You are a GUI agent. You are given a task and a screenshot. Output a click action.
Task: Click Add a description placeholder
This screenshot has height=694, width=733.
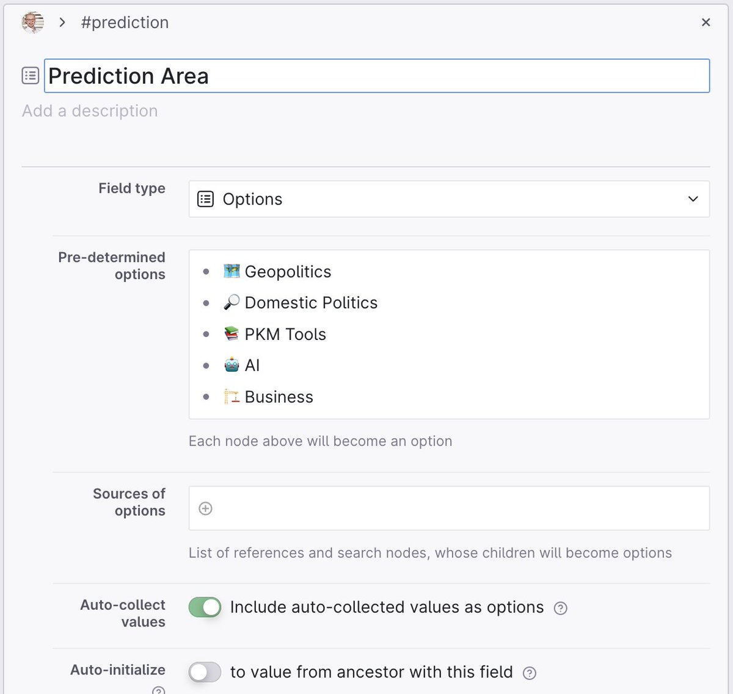[90, 111]
